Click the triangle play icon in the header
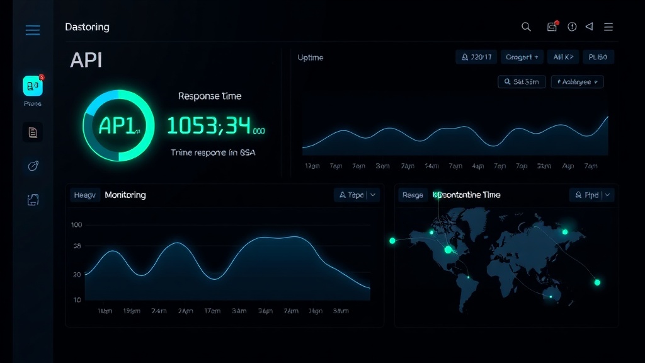The height and width of the screenshot is (363, 645). (x=589, y=27)
